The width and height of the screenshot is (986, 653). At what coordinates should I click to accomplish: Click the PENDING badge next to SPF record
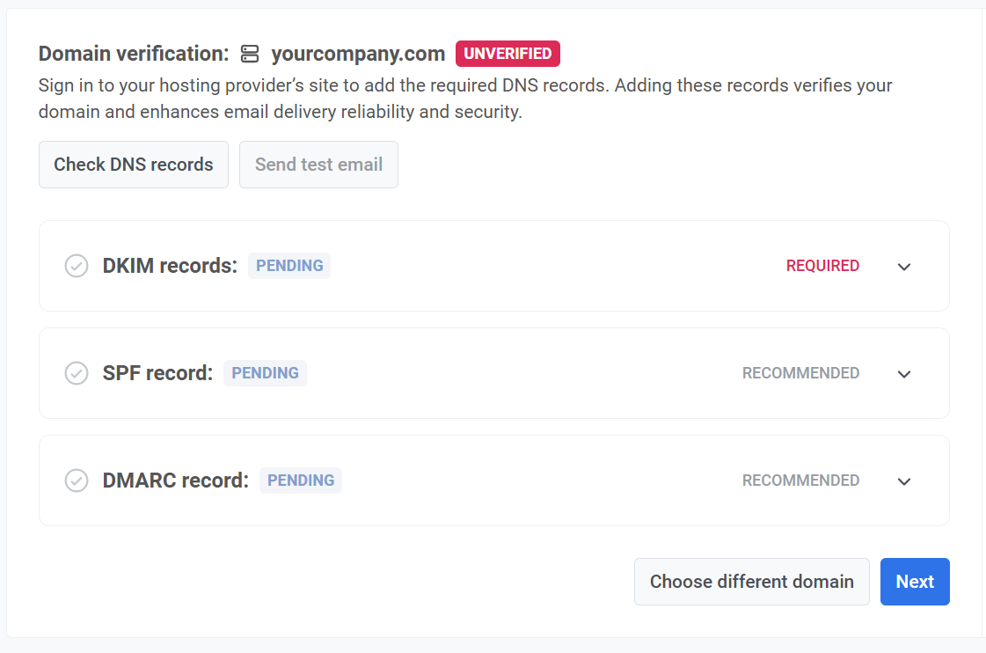pyautogui.click(x=265, y=373)
